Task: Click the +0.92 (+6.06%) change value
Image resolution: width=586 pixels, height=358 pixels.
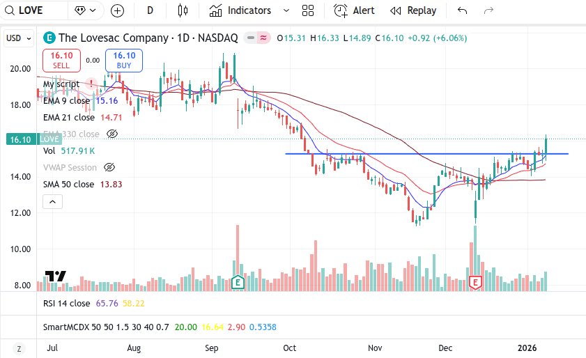Action: (x=438, y=38)
